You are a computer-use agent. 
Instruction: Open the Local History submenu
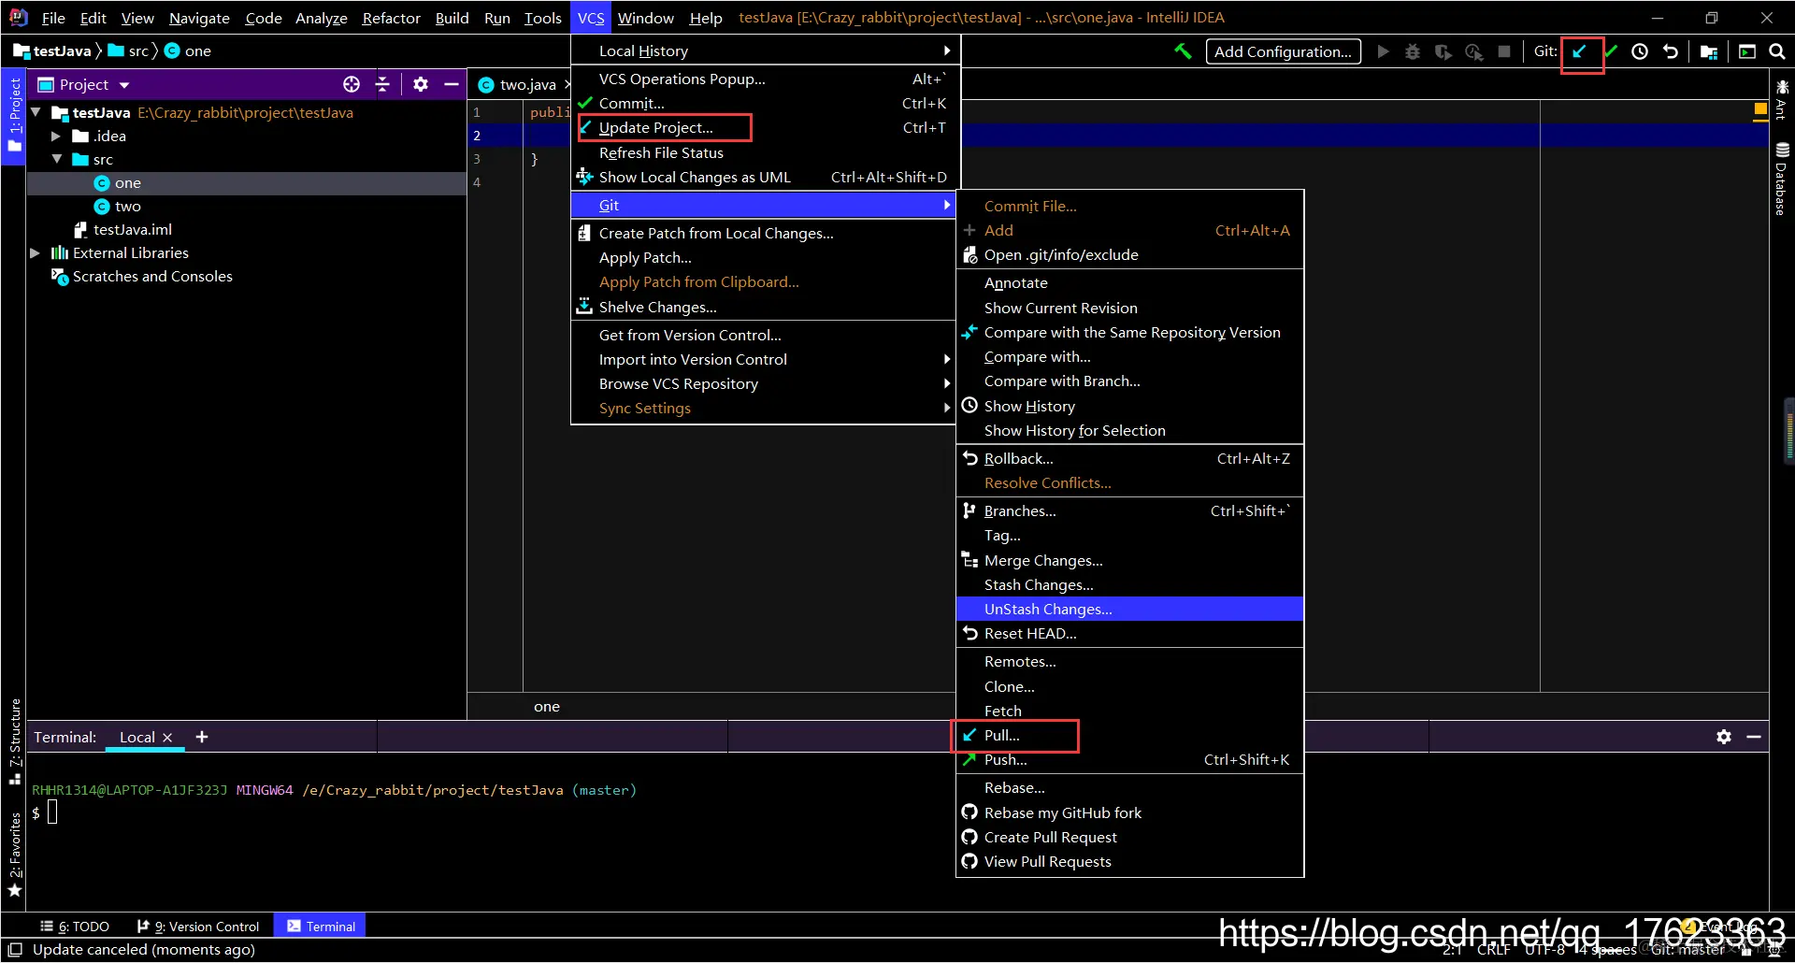[x=766, y=50]
